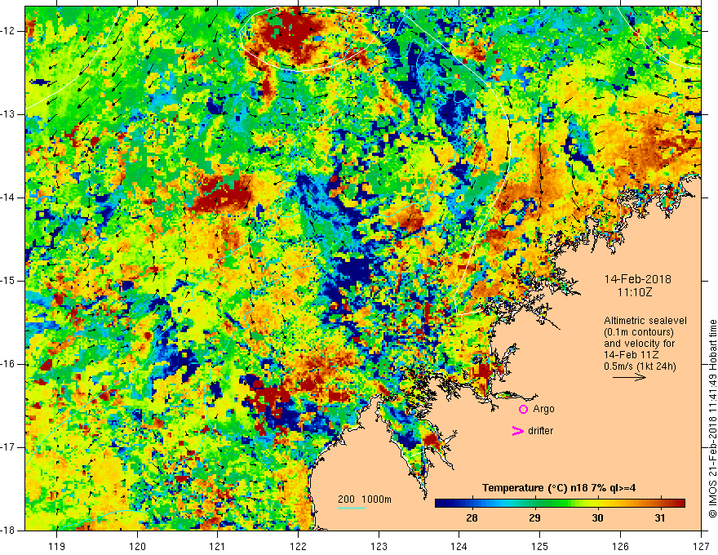This screenshot has height=555, width=718.
Task: Click the 'Argo' legend label
Action: tap(543, 409)
